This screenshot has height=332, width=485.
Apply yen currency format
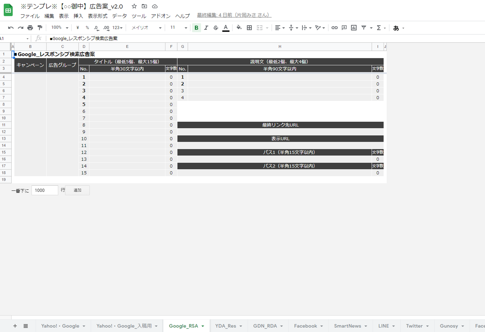tap(78, 28)
